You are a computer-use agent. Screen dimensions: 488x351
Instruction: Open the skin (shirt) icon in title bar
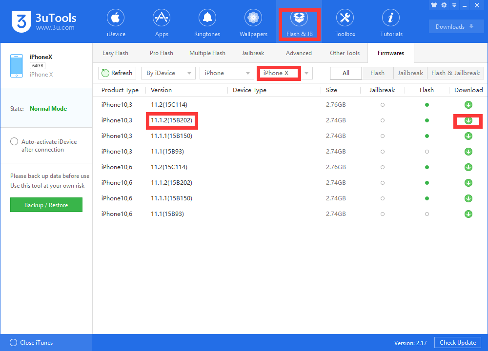tap(434, 5)
